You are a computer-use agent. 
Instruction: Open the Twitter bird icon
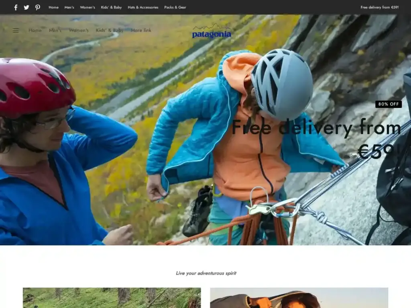click(x=26, y=7)
